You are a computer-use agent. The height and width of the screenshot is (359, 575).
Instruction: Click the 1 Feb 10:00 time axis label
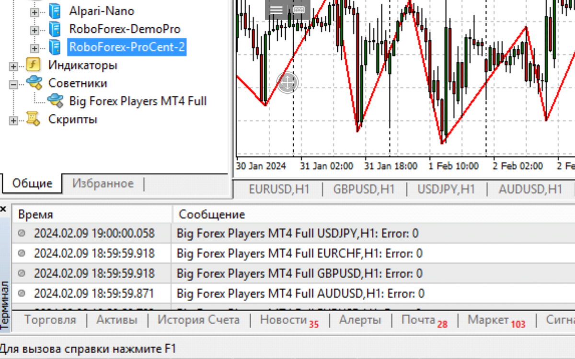[x=453, y=166]
